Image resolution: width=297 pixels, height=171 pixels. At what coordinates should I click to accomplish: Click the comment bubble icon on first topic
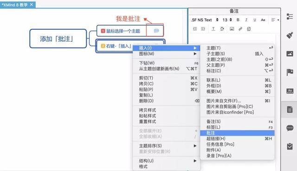[156, 31]
